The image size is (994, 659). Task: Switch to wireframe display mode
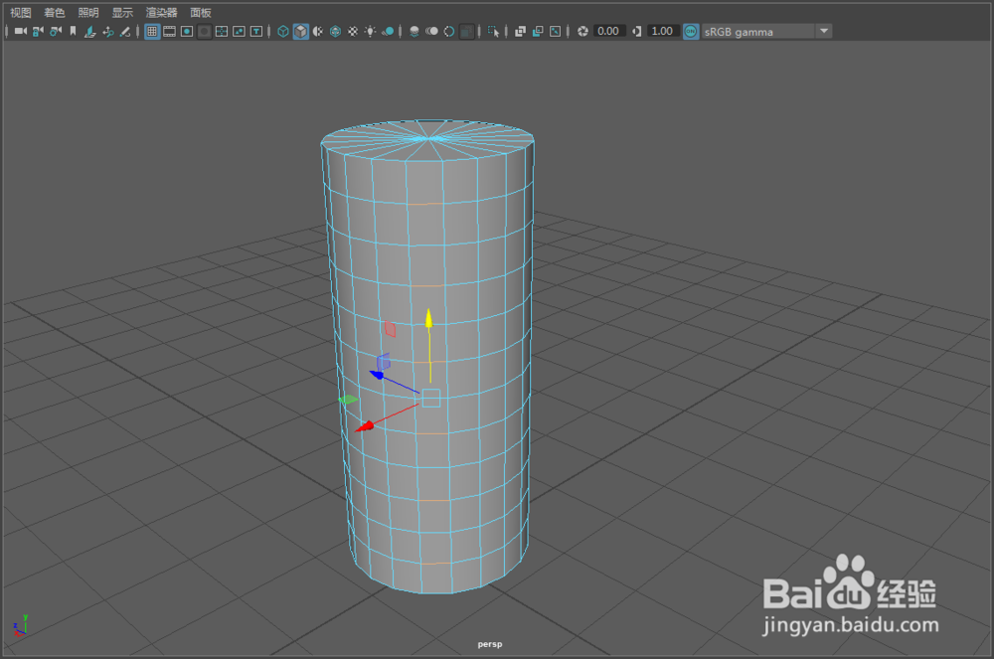283,31
